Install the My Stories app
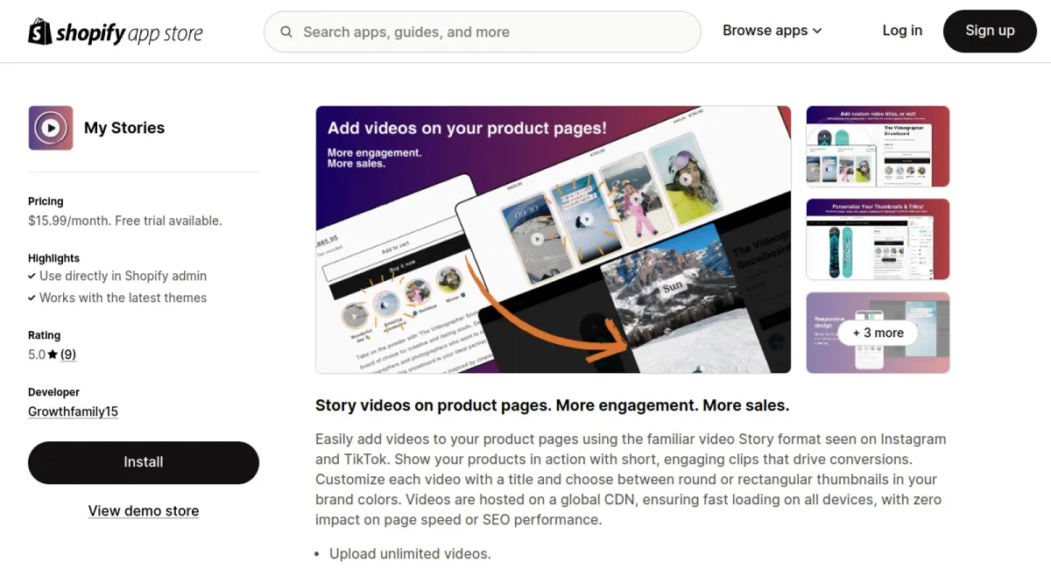 [144, 462]
